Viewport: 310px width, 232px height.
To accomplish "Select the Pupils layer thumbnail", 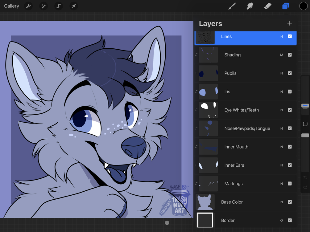I will [209, 73].
